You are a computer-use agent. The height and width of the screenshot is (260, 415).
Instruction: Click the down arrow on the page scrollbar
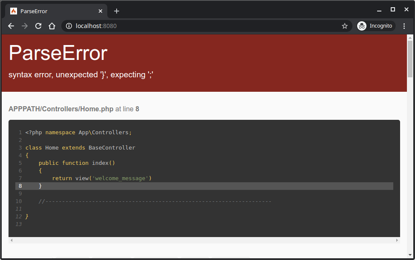[x=411, y=255]
